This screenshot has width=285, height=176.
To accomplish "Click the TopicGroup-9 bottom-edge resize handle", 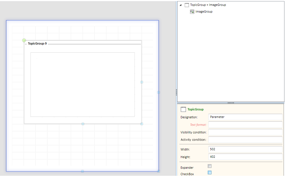I will pos(83,124).
